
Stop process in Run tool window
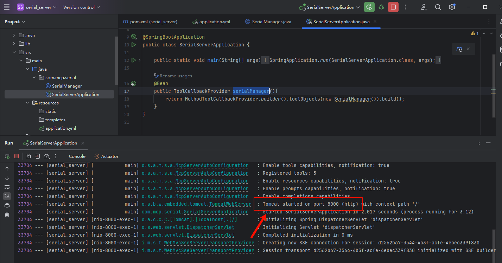pyautogui.click(x=17, y=156)
